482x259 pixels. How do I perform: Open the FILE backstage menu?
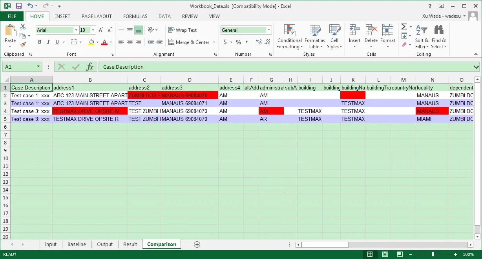(x=12, y=16)
